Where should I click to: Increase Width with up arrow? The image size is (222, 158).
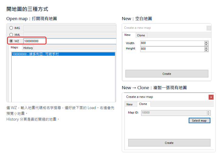206,42
